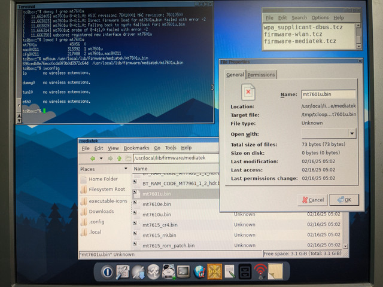
Task: Expand the Open with dropdown
Action: pos(352,133)
